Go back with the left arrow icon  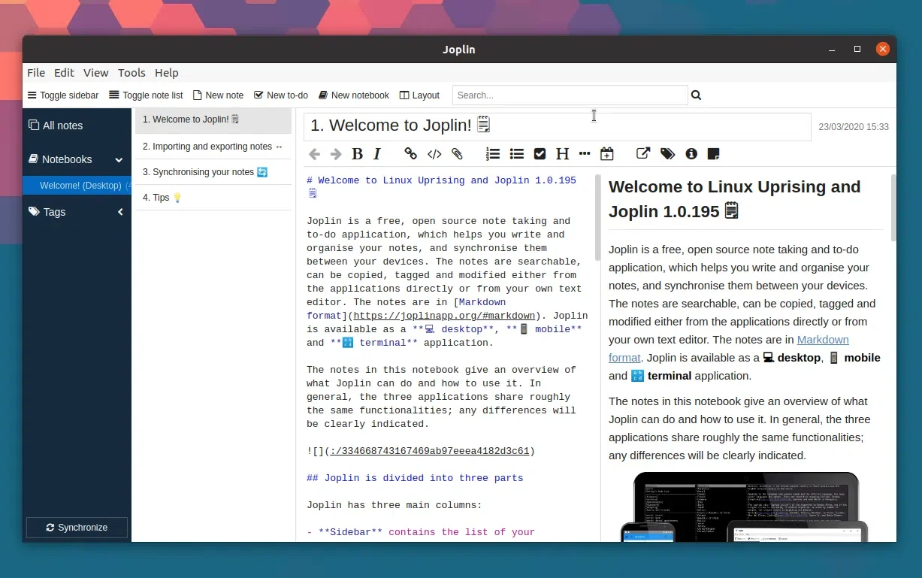coord(314,154)
